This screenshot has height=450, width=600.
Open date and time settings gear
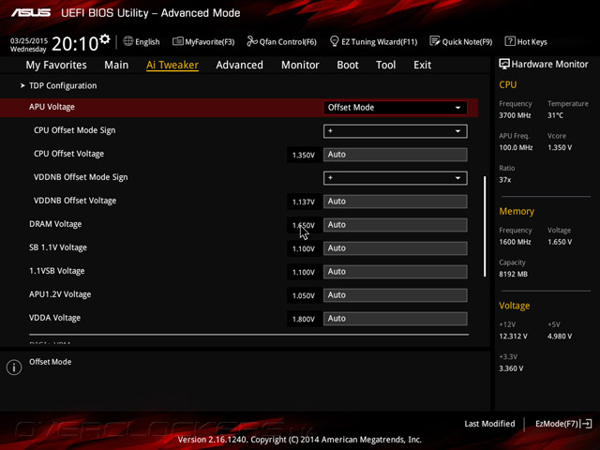click(x=104, y=39)
